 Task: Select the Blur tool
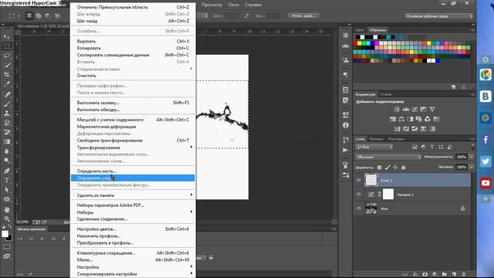(7, 151)
